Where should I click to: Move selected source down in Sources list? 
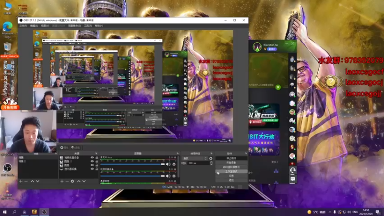pos(84,181)
